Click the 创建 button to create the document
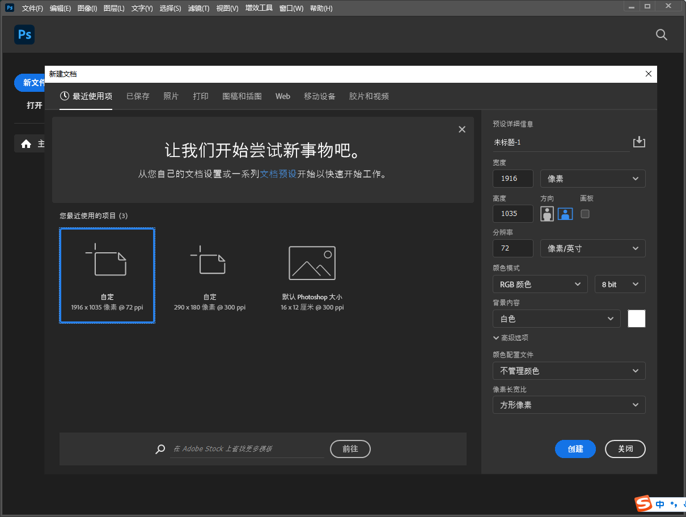 pos(575,449)
